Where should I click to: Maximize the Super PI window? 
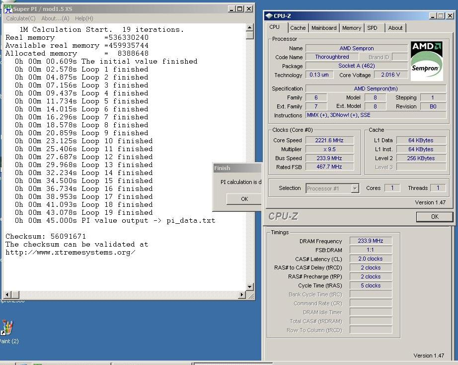click(240, 9)
